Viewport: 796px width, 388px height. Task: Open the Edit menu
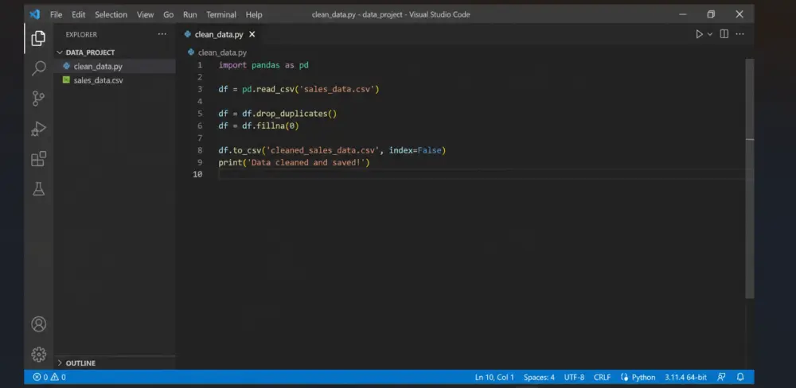click(x=78, y=14)
